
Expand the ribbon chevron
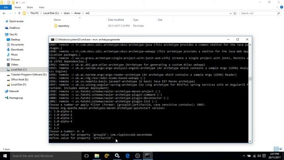click(x=277, y=7)
